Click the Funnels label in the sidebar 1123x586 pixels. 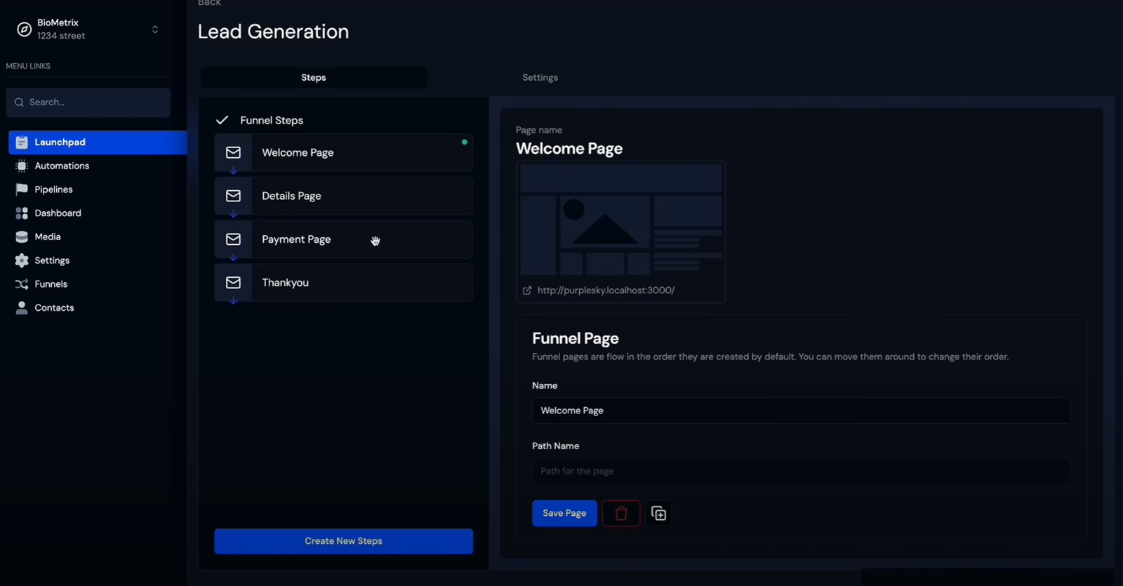tap(51, 284)
